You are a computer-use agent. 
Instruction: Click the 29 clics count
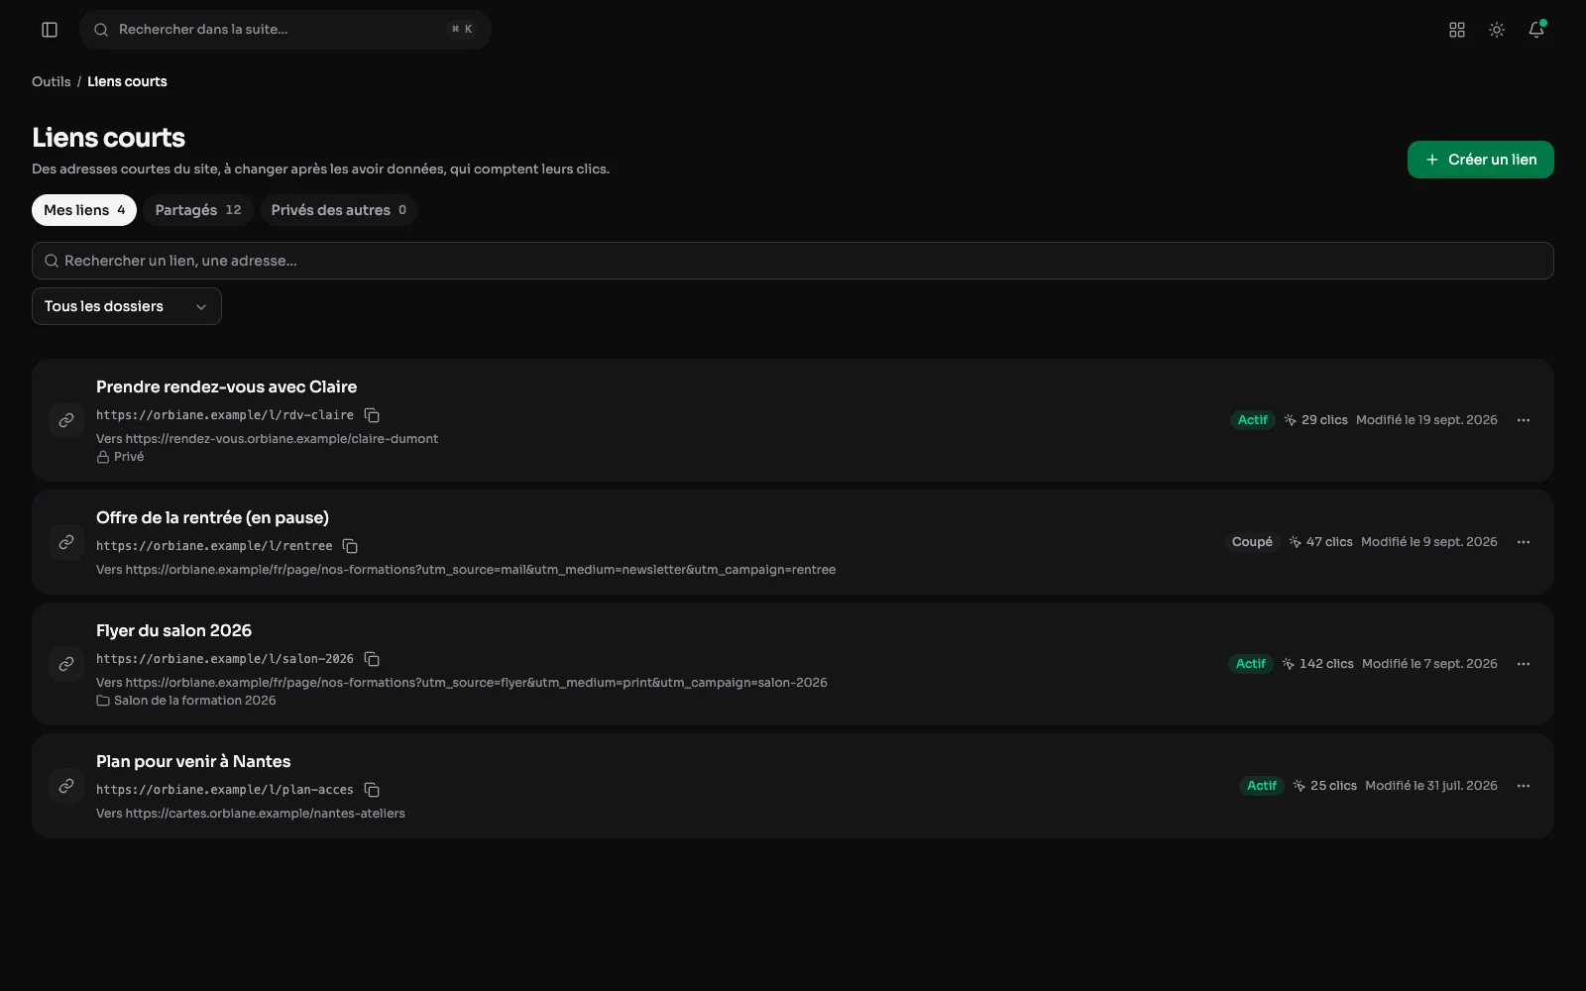pos(1315,420)
